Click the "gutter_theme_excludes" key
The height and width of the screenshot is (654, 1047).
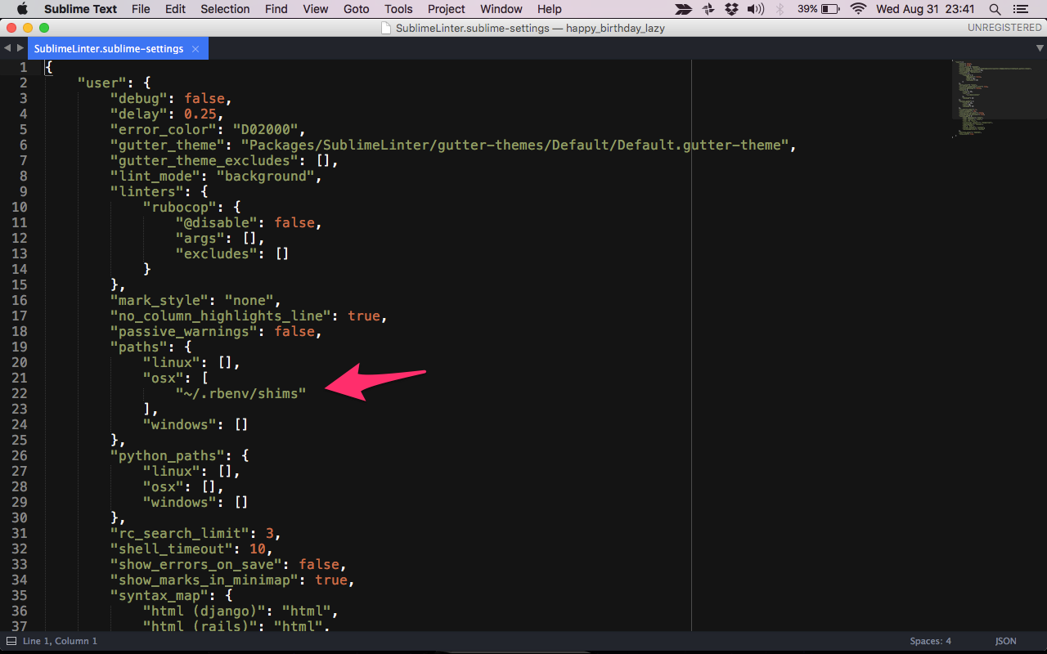[204, 160]
